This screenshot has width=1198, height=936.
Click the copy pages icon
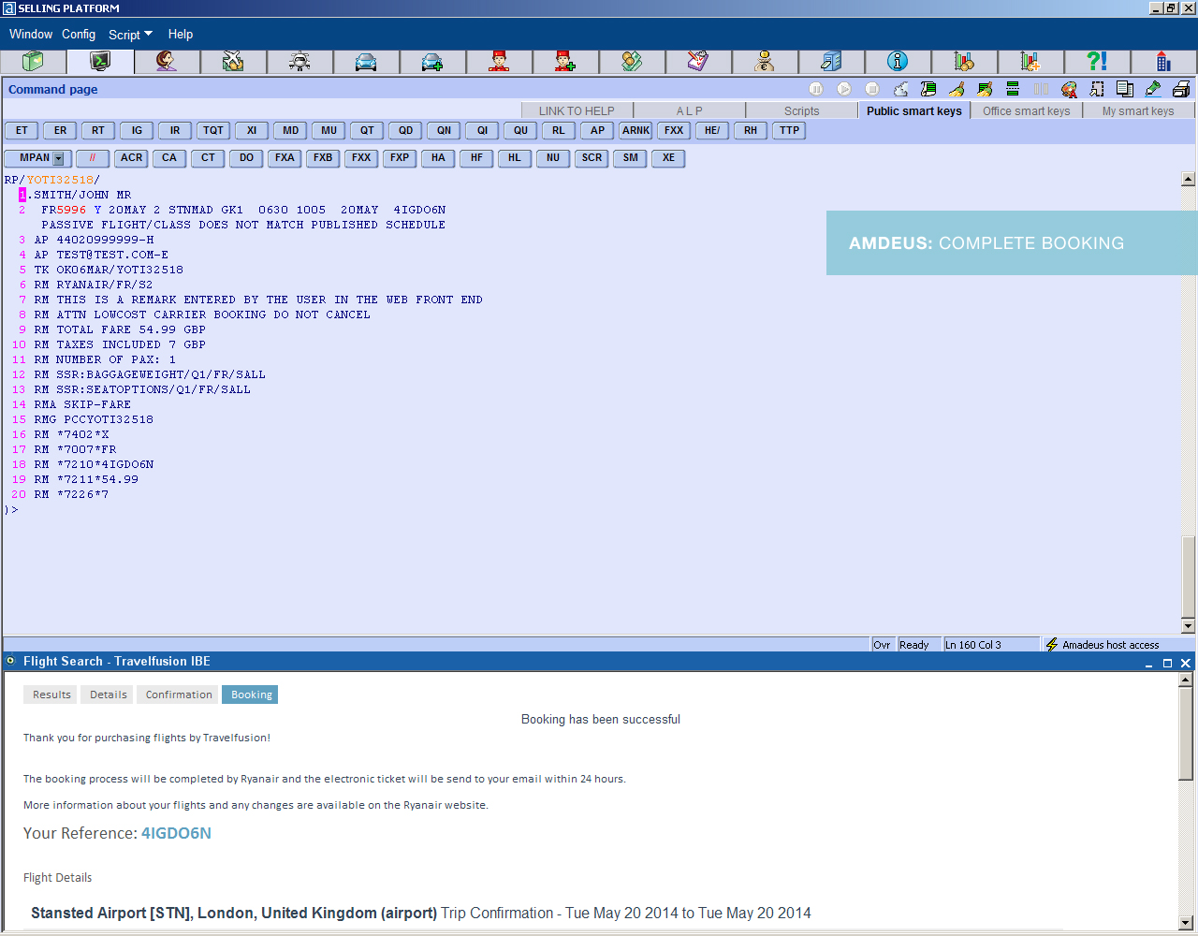[x=1125, y=89]
